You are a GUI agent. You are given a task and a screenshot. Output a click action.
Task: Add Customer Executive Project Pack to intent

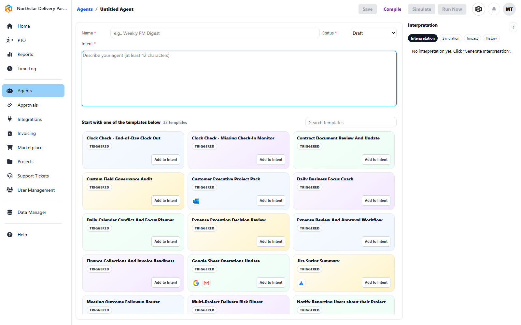point(271,201)
